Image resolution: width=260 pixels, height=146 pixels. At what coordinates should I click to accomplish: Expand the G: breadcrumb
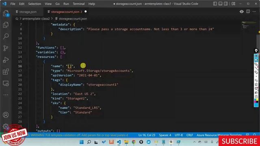(17, 19)
